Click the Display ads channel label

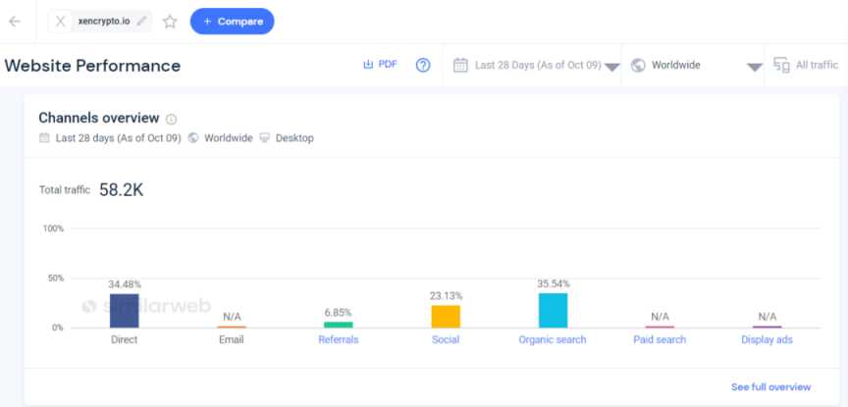(767, 339)
